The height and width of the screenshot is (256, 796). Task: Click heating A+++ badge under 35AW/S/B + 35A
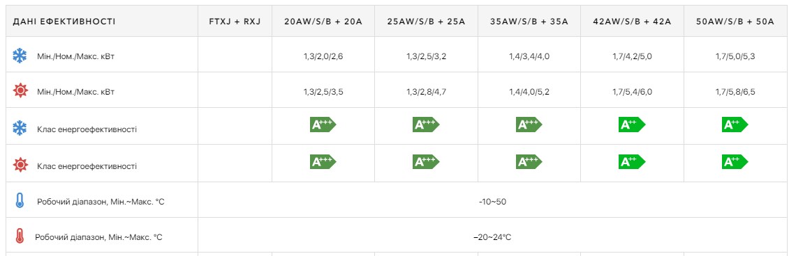(529, 162)
